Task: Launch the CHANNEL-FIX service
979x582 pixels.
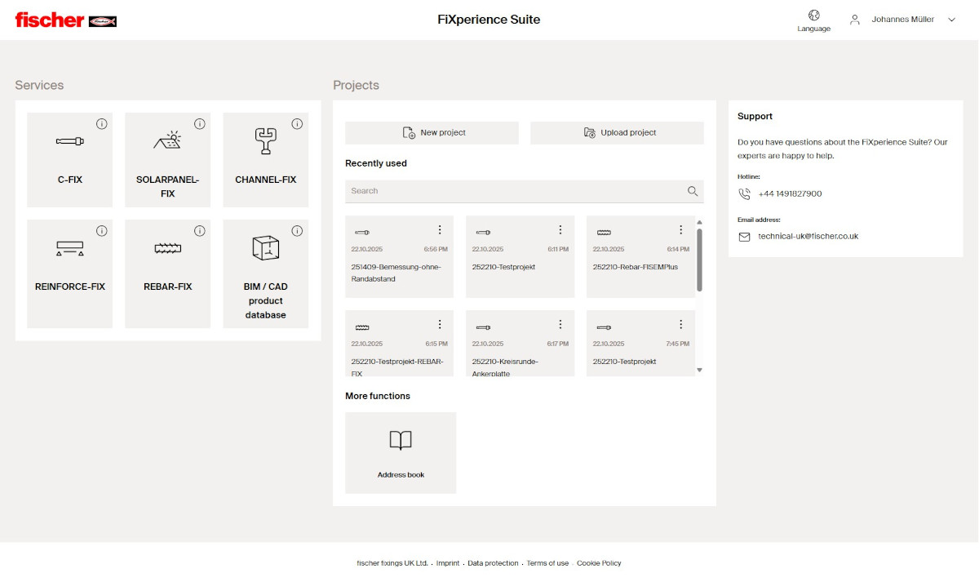Action: click(265, 160)
